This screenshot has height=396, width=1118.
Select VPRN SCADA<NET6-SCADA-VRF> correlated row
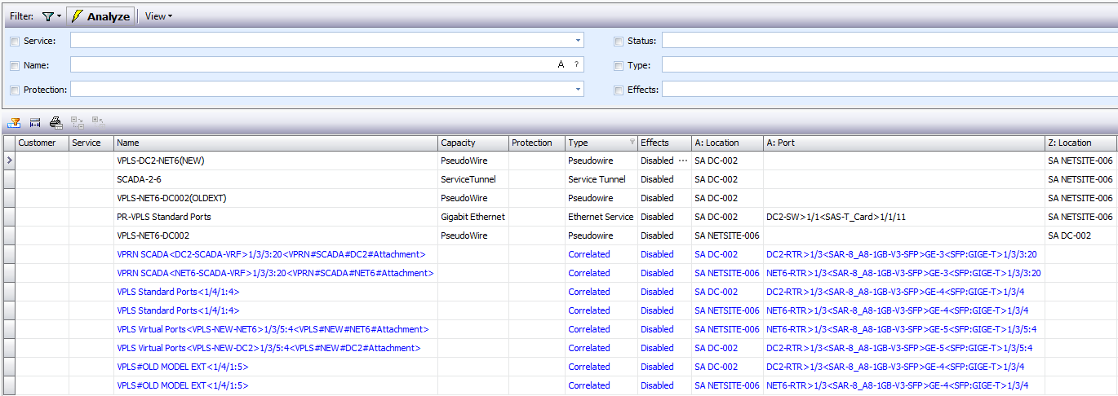pos(273,273)
